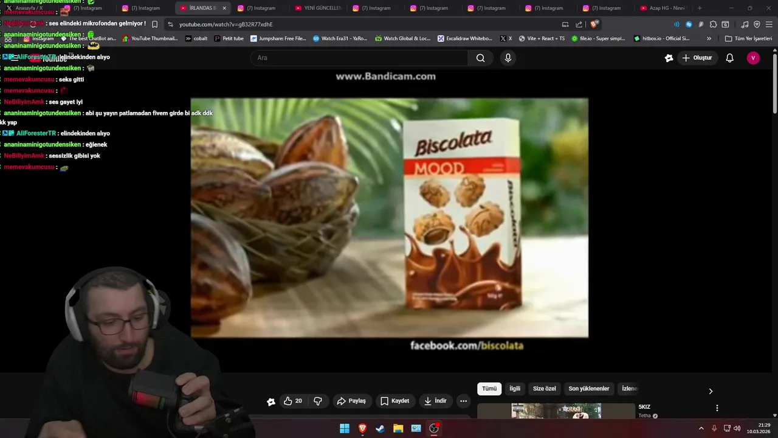Open OBS Studio from taskbar
The image size is (778, 438).
point(434,428)
